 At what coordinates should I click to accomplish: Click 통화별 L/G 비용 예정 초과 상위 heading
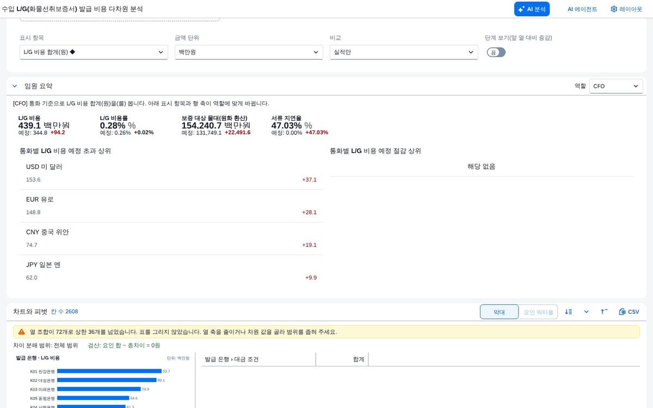tap(65, 151)
